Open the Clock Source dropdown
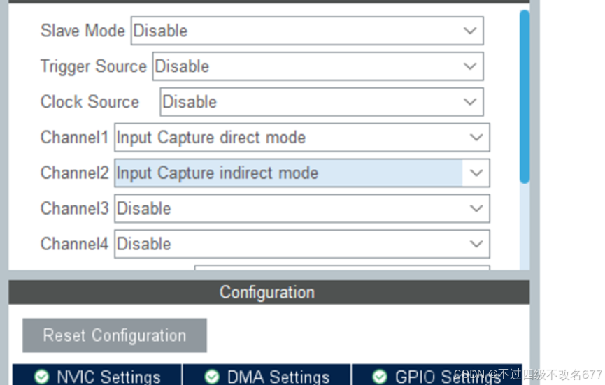This screenshot has width=605, height=385. click(322, 102)
